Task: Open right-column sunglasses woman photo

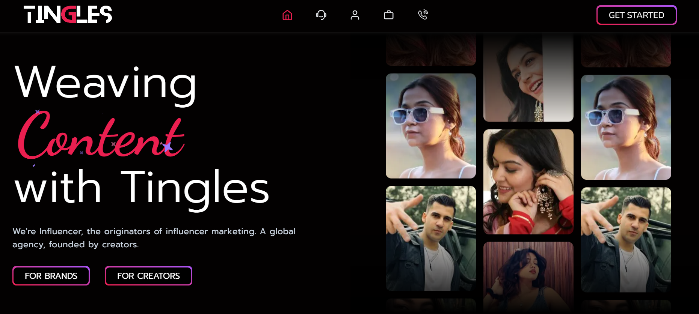Action: pyautogui.click(x=626, y=127)
